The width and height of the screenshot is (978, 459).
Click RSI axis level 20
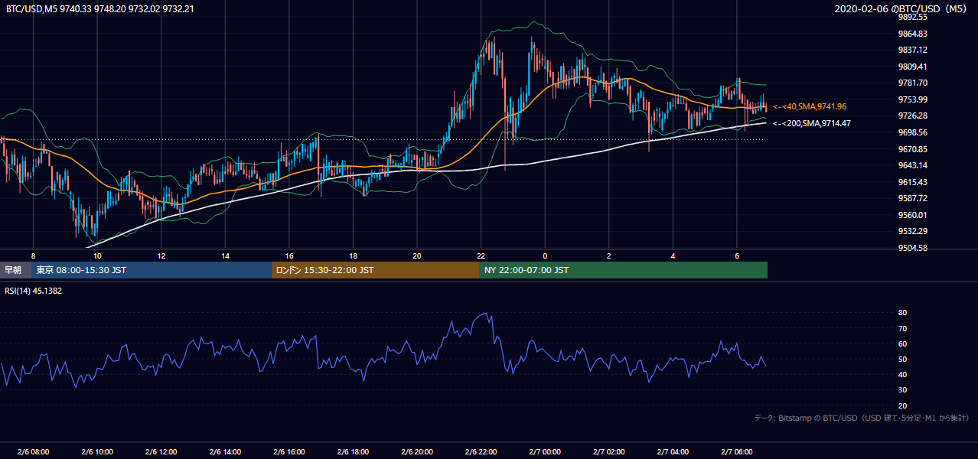pyautogui.click(x=902, y=405)
